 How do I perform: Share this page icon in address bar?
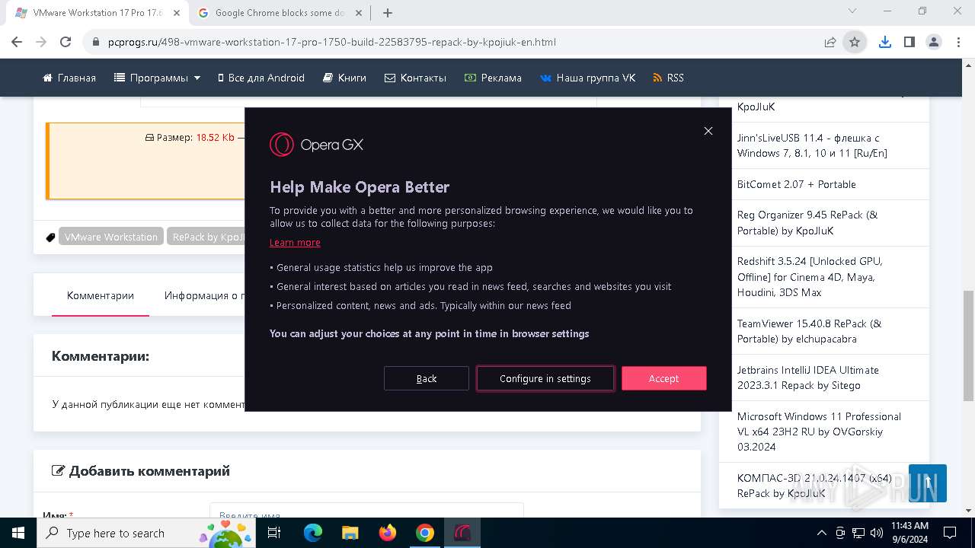(x=830, y=42)
